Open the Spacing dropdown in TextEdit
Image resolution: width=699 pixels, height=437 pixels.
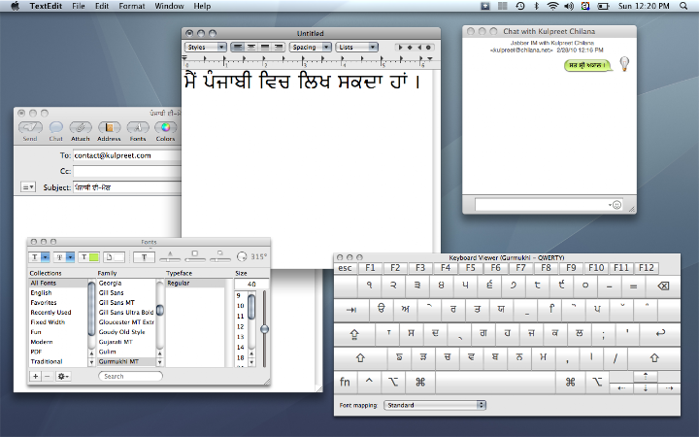311,47
